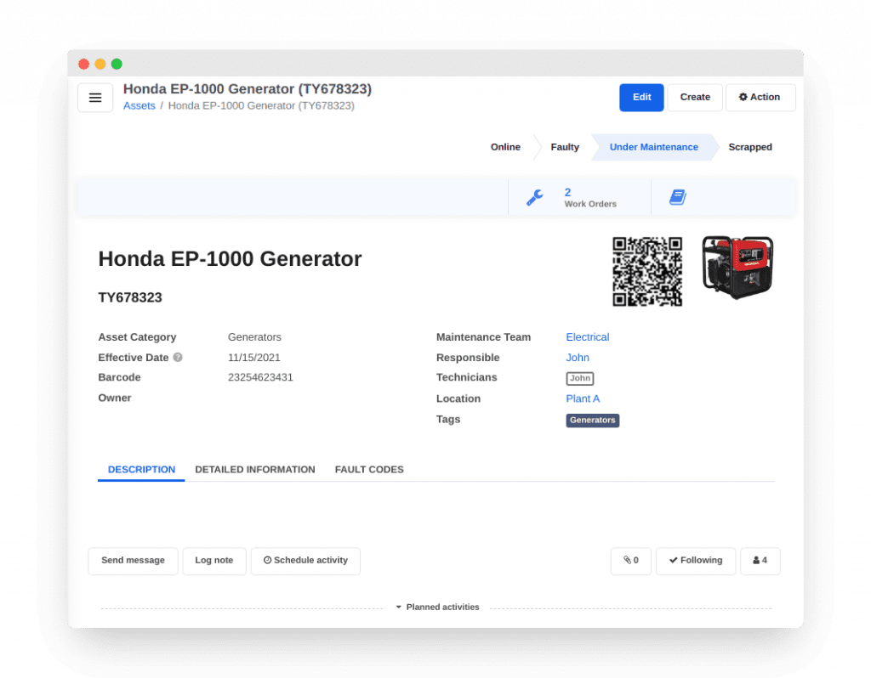
Task: Set the asset status to Scrapped
Action: click(749, 146)
